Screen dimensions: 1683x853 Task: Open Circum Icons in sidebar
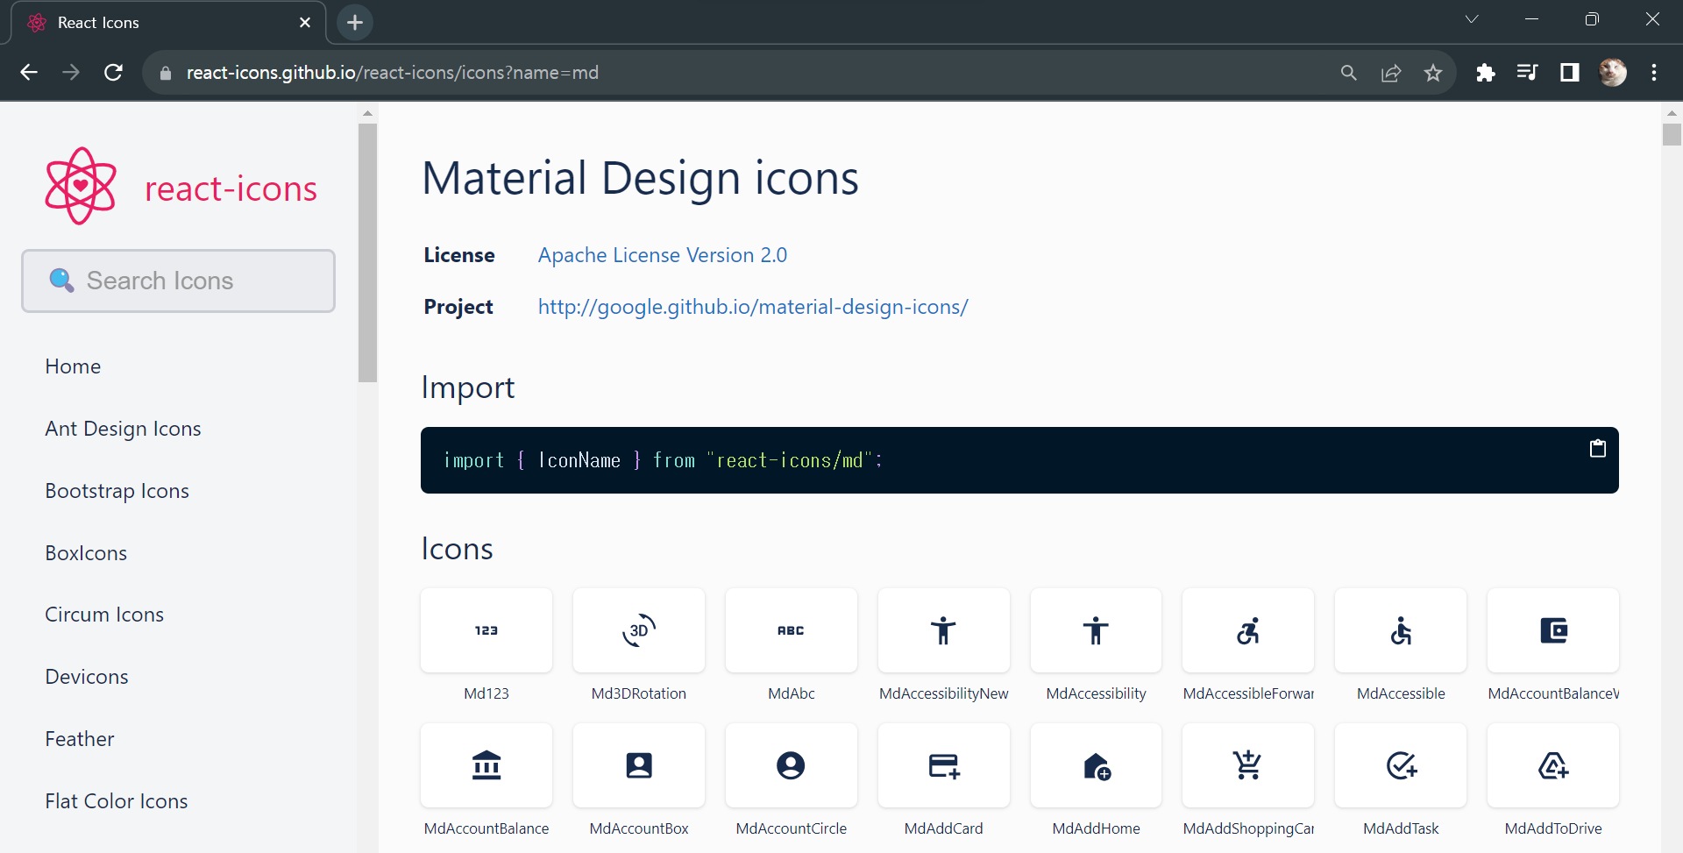[x=104, y=615]
